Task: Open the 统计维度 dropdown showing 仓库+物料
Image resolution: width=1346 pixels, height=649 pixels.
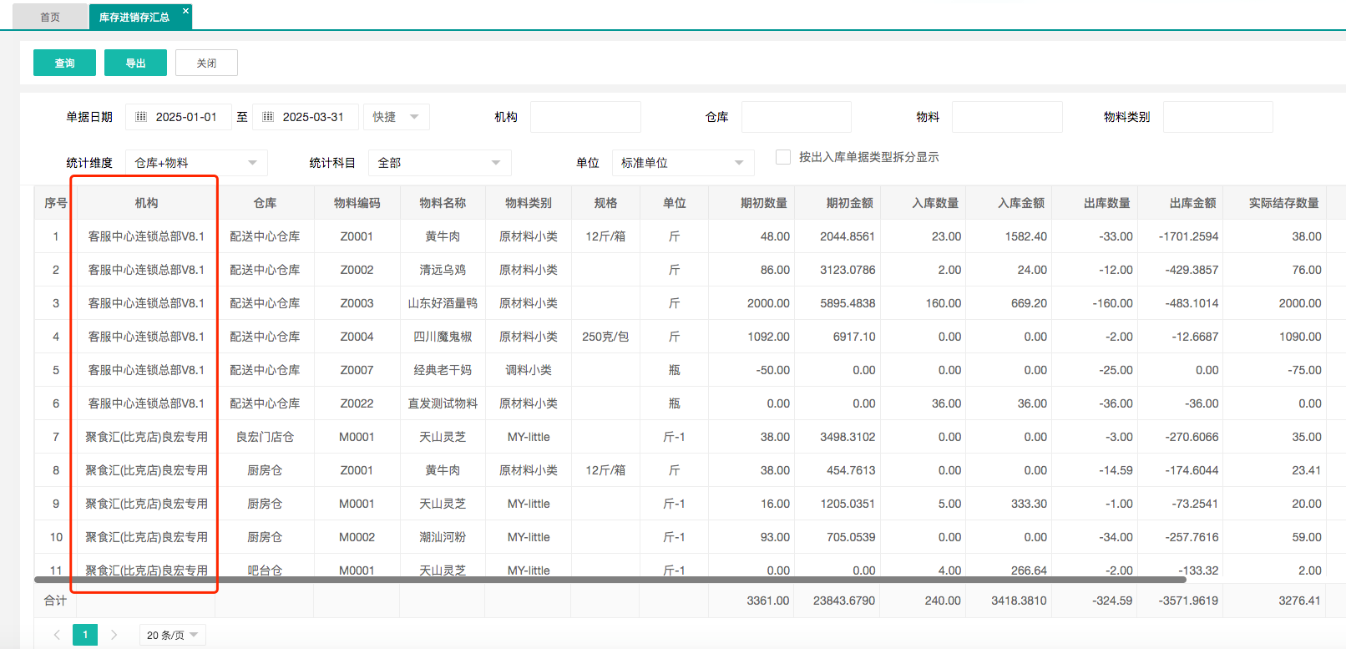Action: (196, 163)
